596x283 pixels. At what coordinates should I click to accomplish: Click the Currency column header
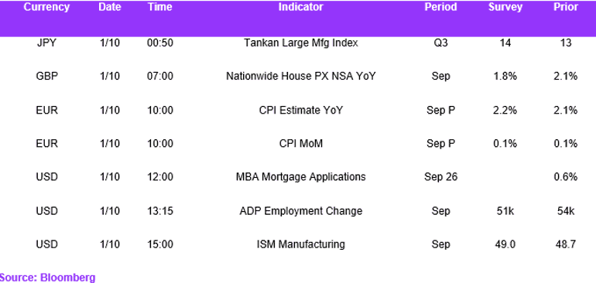pyautogui.click(x=46, y=7)
